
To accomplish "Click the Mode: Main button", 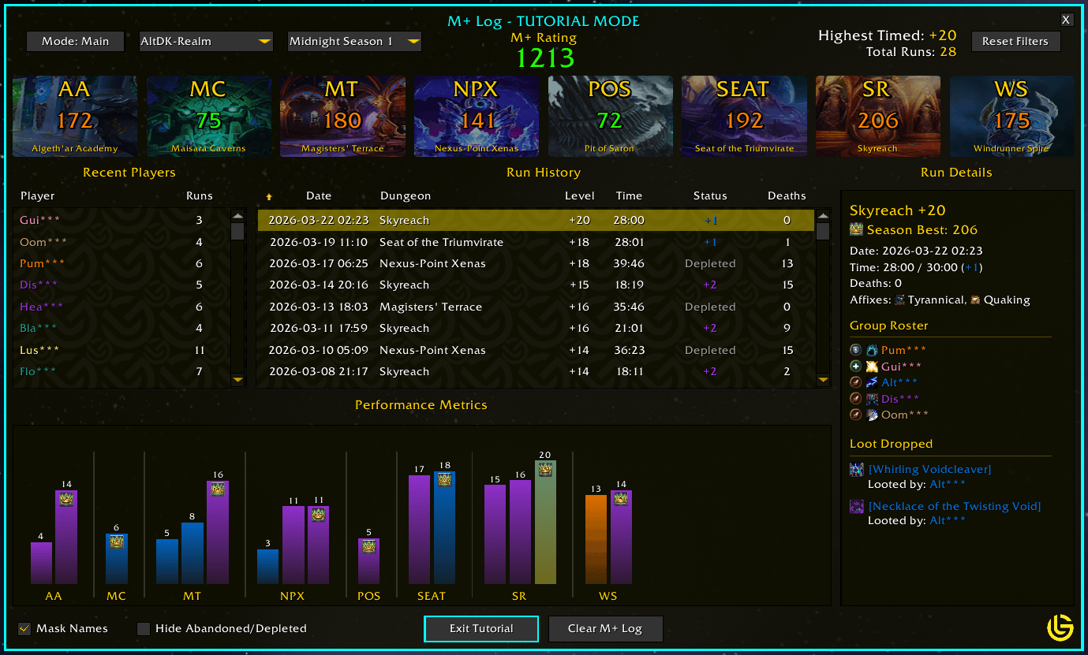I will (76, 42).
